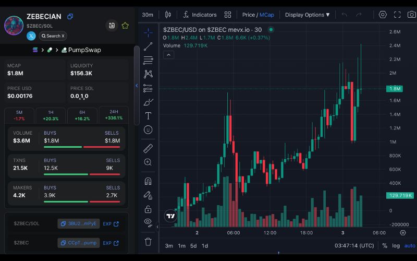Image resolution: width=417 pixels, height=261 pixels.
Task: Open the 03:47:14 (UTC) timezone menu
Action: pos(354,245)
